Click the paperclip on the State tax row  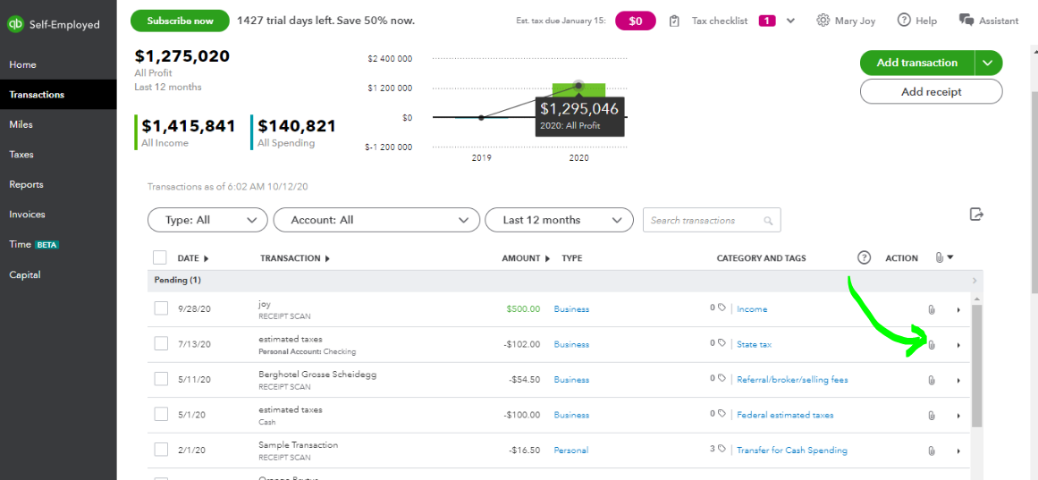[x=931, y=345]
